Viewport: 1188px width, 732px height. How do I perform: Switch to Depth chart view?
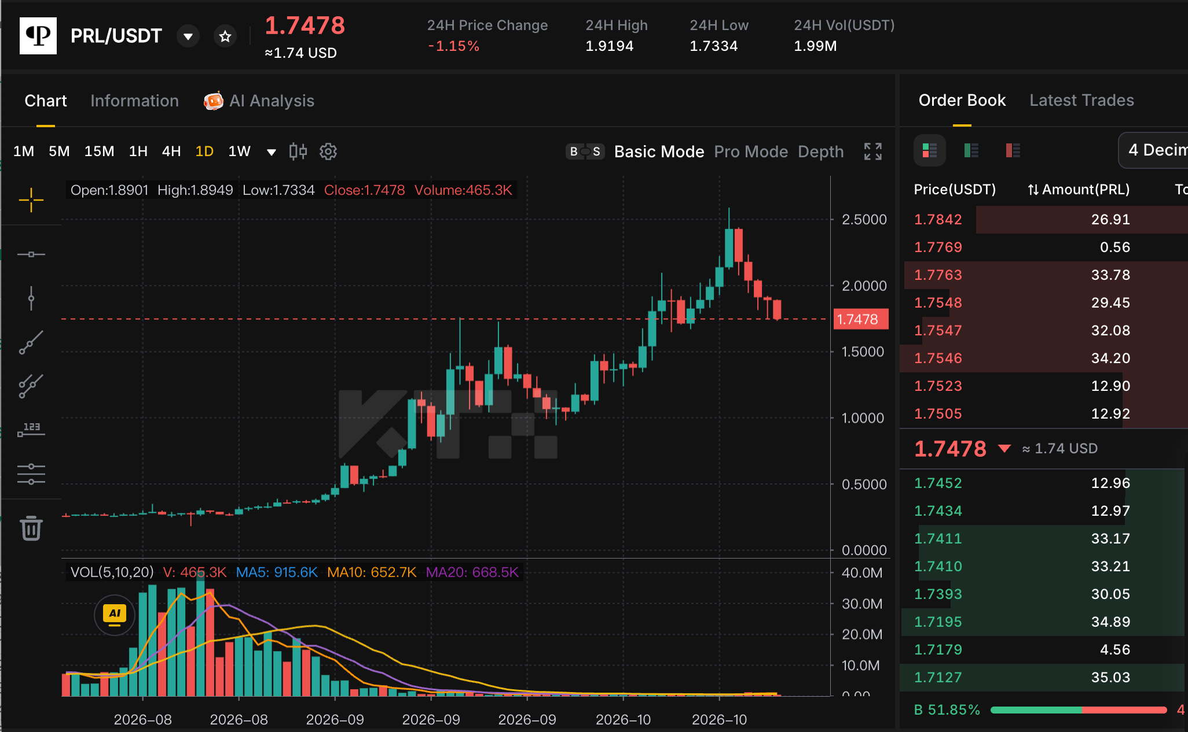(821, 151)
